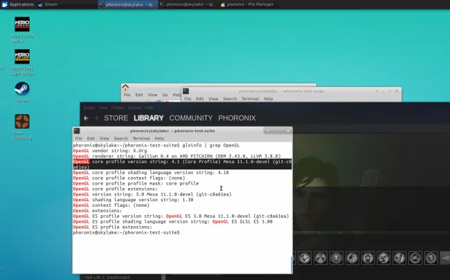Open File menu in the File Manager window
Screen dimensions: 450x280
pos(127,95)
